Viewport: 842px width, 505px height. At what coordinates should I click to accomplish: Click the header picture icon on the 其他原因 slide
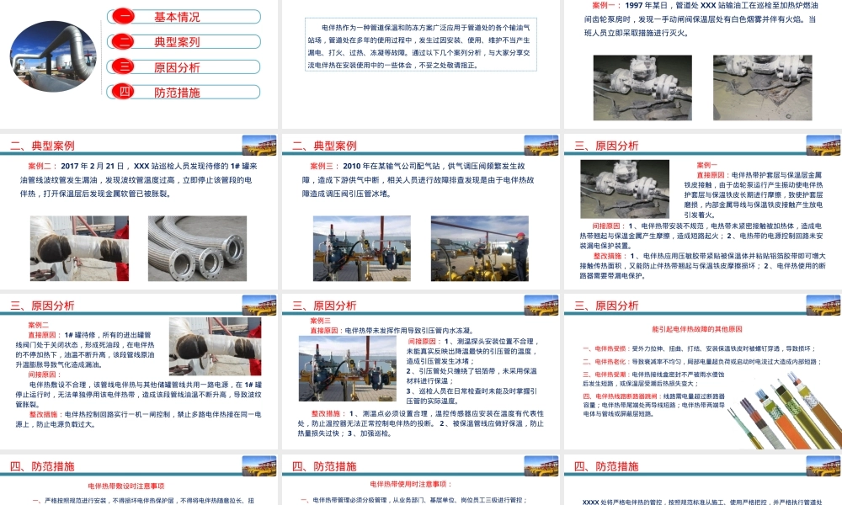point(823,305)
